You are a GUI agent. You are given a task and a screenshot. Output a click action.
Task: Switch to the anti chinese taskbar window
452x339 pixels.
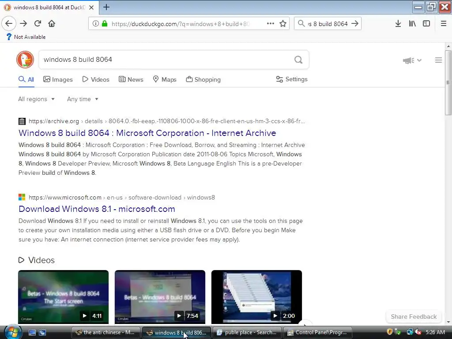pos(106,332)
